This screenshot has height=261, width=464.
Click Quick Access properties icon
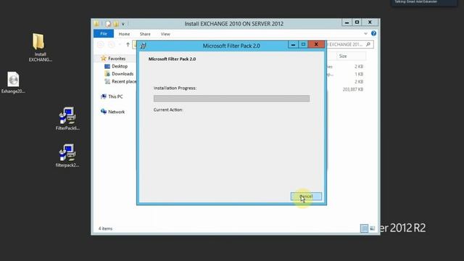(108, 24)
